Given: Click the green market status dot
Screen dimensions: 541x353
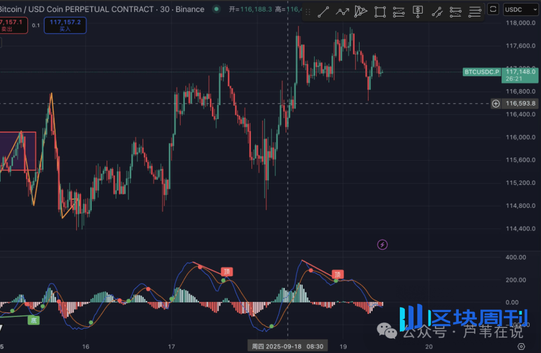Looking at the screenshot, I should pos(216,9).
